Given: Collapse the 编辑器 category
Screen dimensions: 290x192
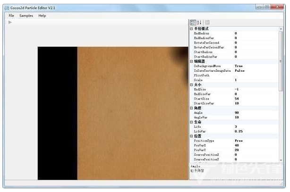Looking at the screenshot, I should click(191, 61).
